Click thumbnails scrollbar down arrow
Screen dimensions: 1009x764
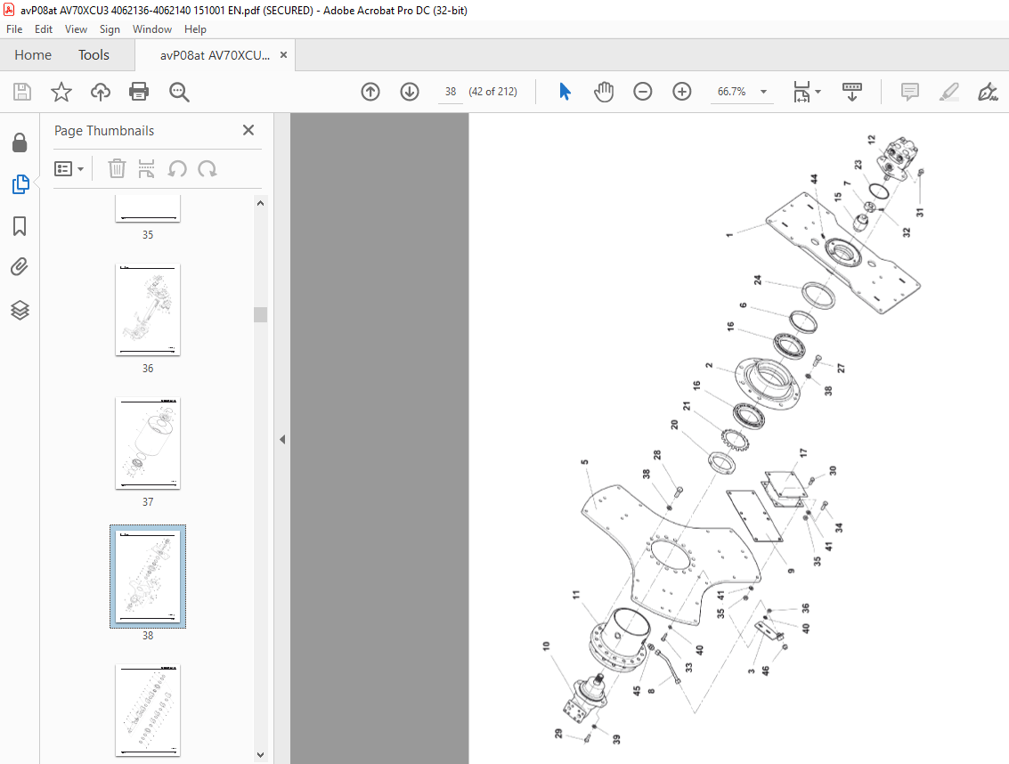tap(261, 755)
